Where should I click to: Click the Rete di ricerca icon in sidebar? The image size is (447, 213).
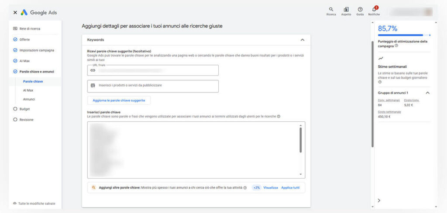[x=15, y=29]
